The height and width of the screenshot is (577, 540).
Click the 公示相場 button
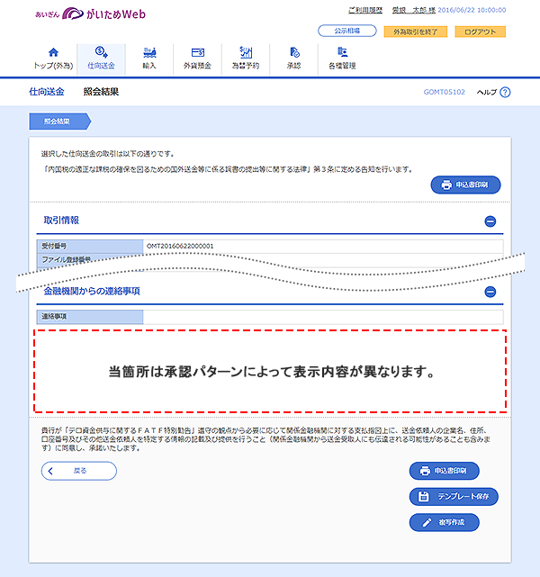[347, 31]
